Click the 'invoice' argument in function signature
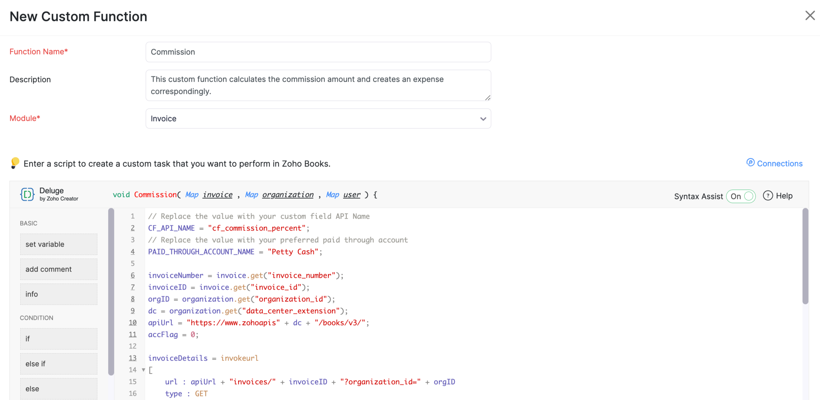Image resolution: width=820 pixels, height=400 pixels. [x=218, y=195]
